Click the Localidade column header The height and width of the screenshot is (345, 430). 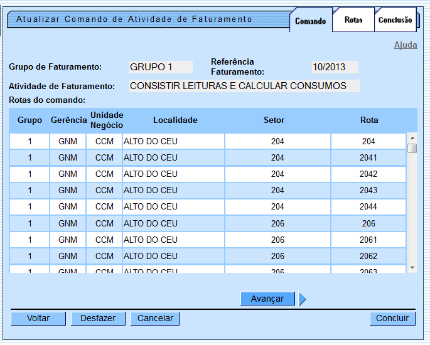point(175,120)
